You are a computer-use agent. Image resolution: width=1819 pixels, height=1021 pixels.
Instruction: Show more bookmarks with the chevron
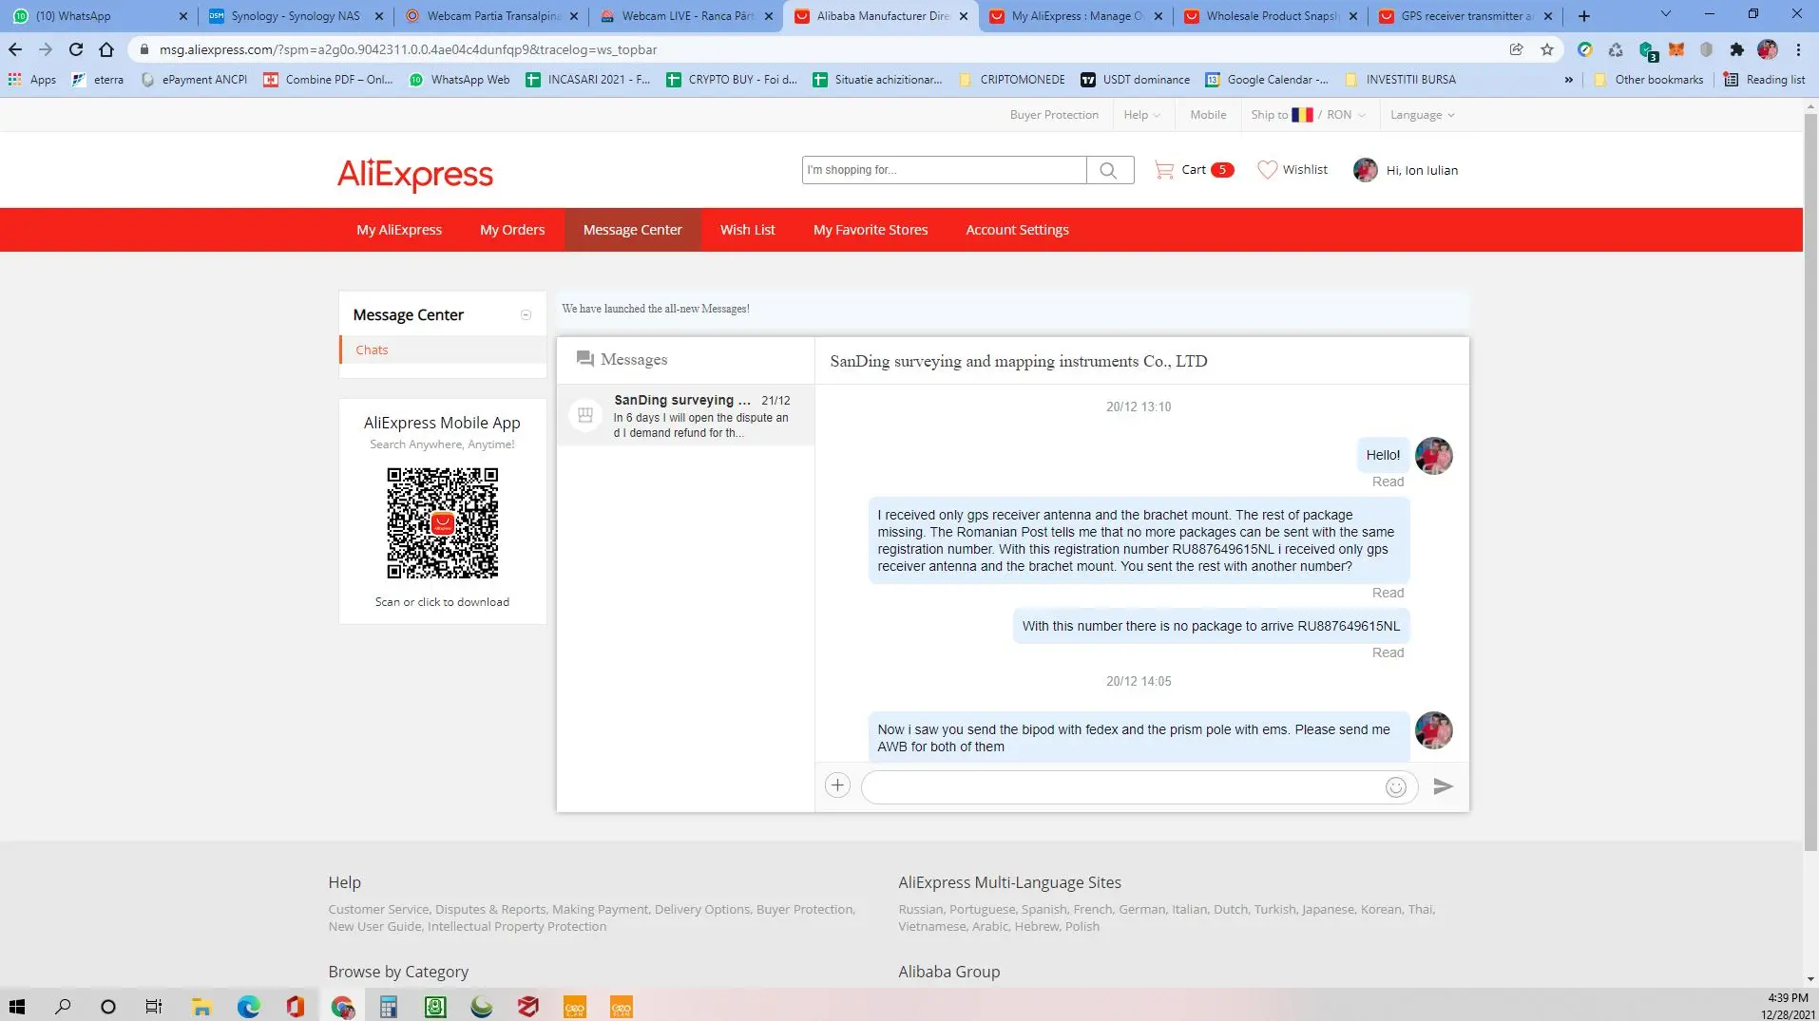pos(1568,80)
